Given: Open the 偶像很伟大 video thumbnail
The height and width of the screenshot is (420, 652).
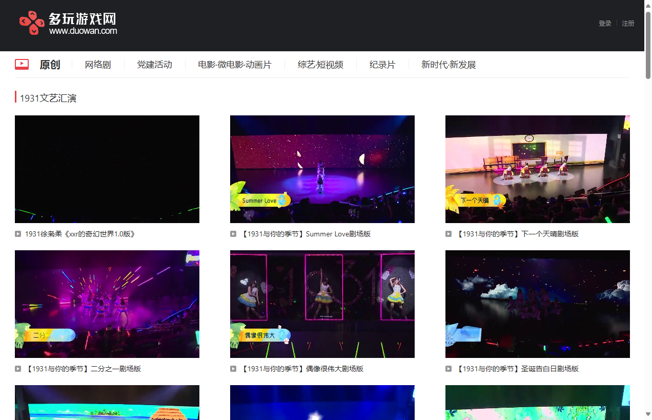Looking at the screenshot, I should 322,304.
